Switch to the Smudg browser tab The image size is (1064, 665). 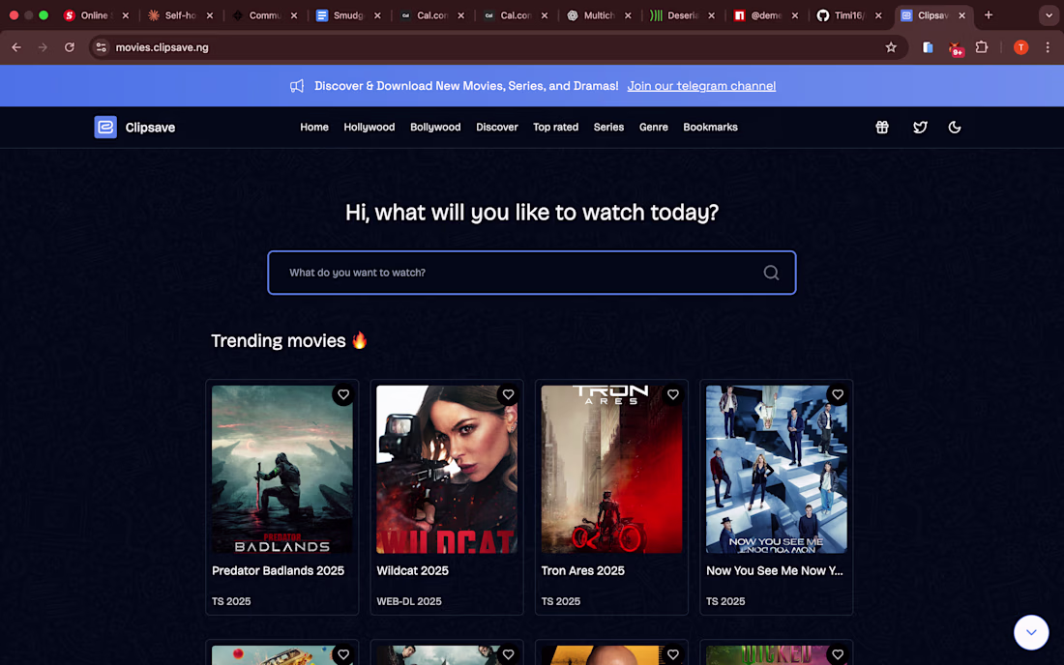point(347,14)
